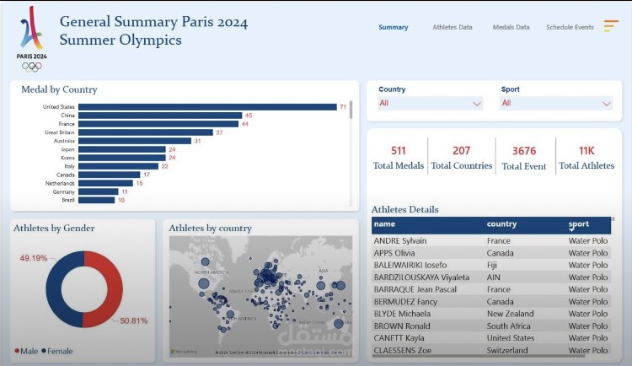Click Medal by Country chart scrollbar
The height and width of the screenshot is (366, 632).
(x=351, y=110)
